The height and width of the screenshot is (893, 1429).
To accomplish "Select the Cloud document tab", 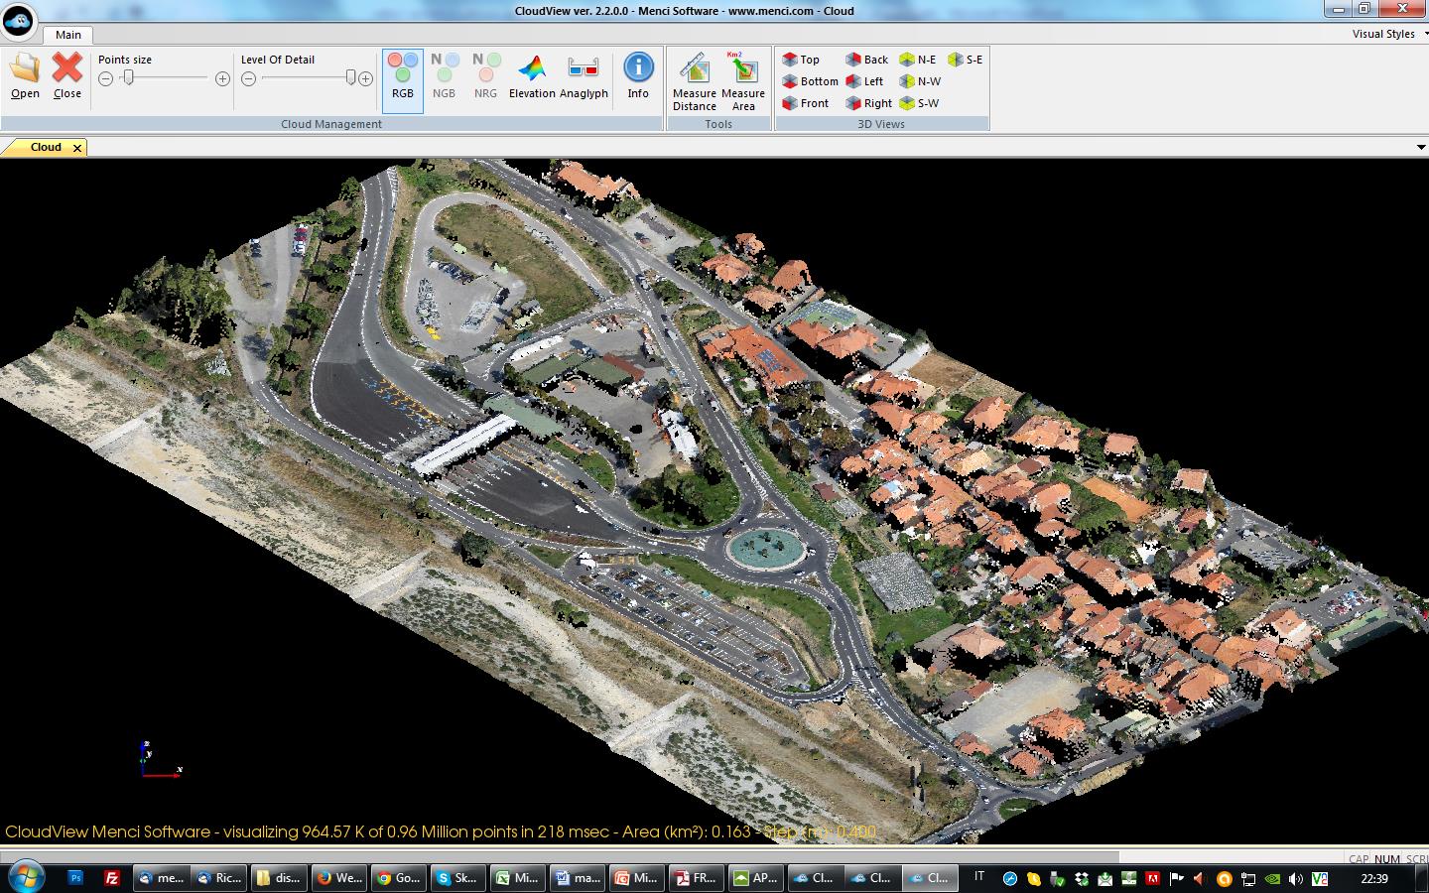I will click(46, 147).
